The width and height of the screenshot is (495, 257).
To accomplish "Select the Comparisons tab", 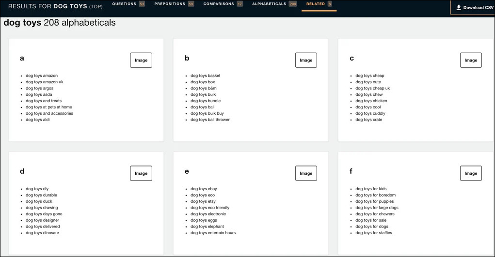I will (219, 4).
